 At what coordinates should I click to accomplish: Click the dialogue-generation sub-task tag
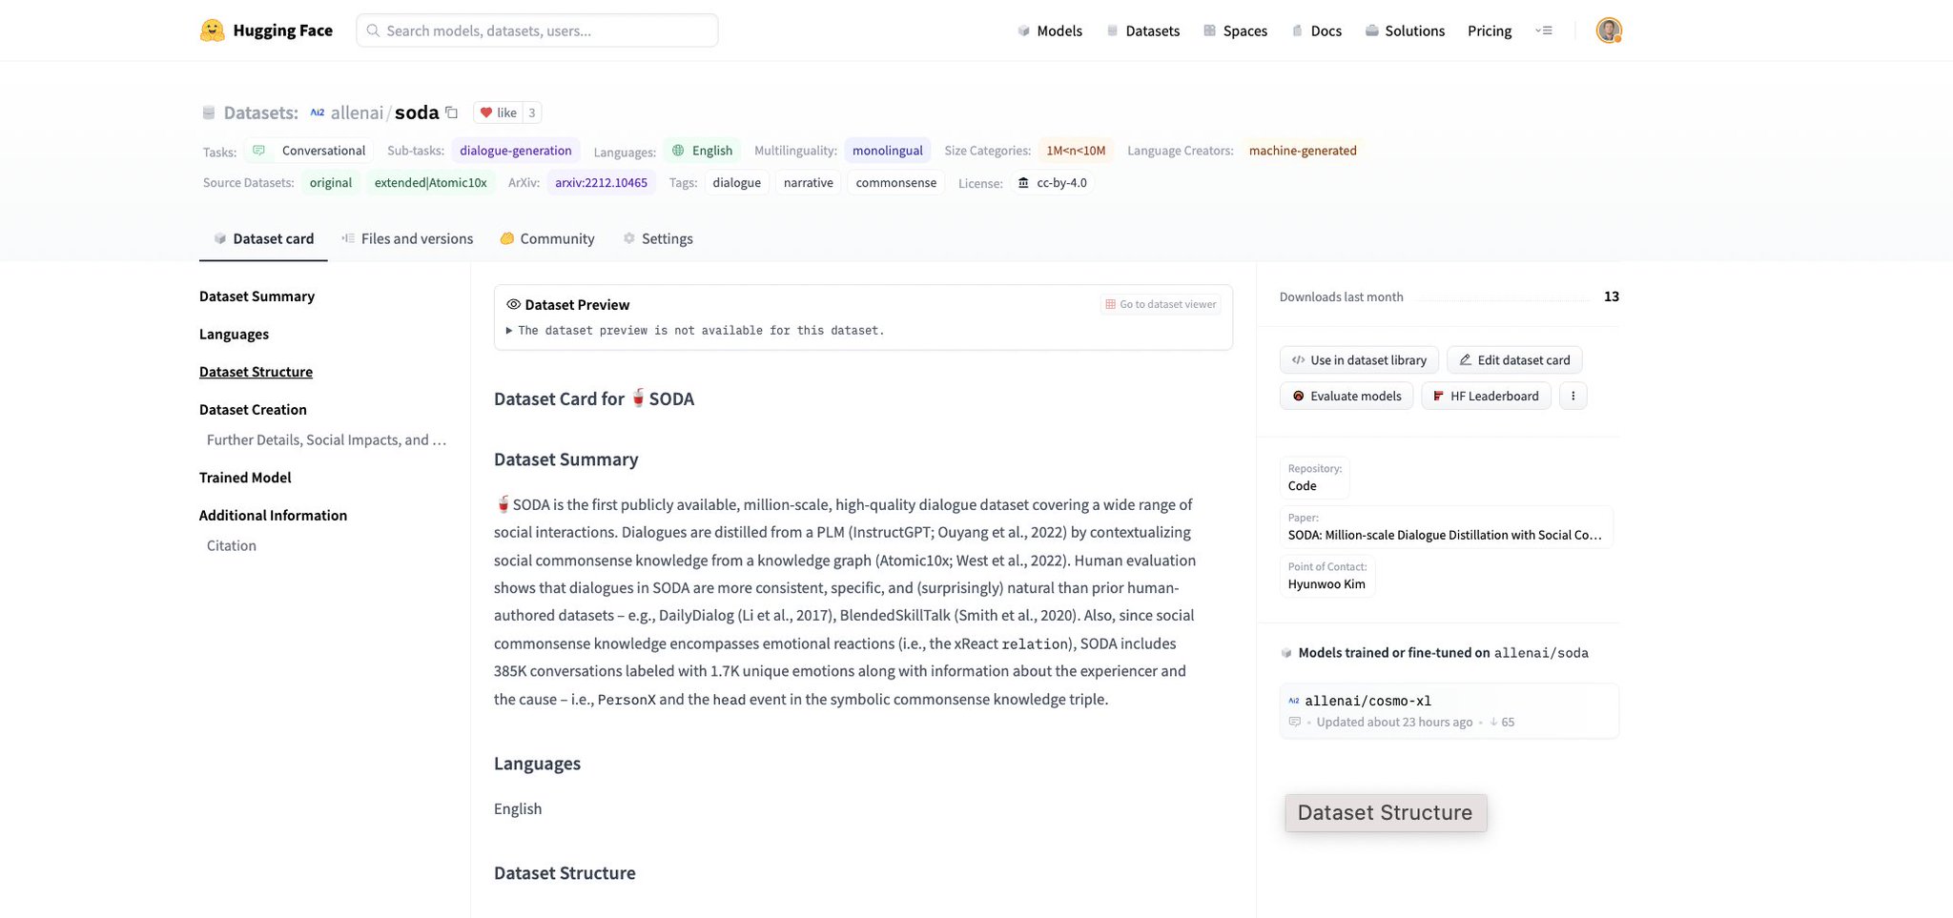tap(516, 151)
